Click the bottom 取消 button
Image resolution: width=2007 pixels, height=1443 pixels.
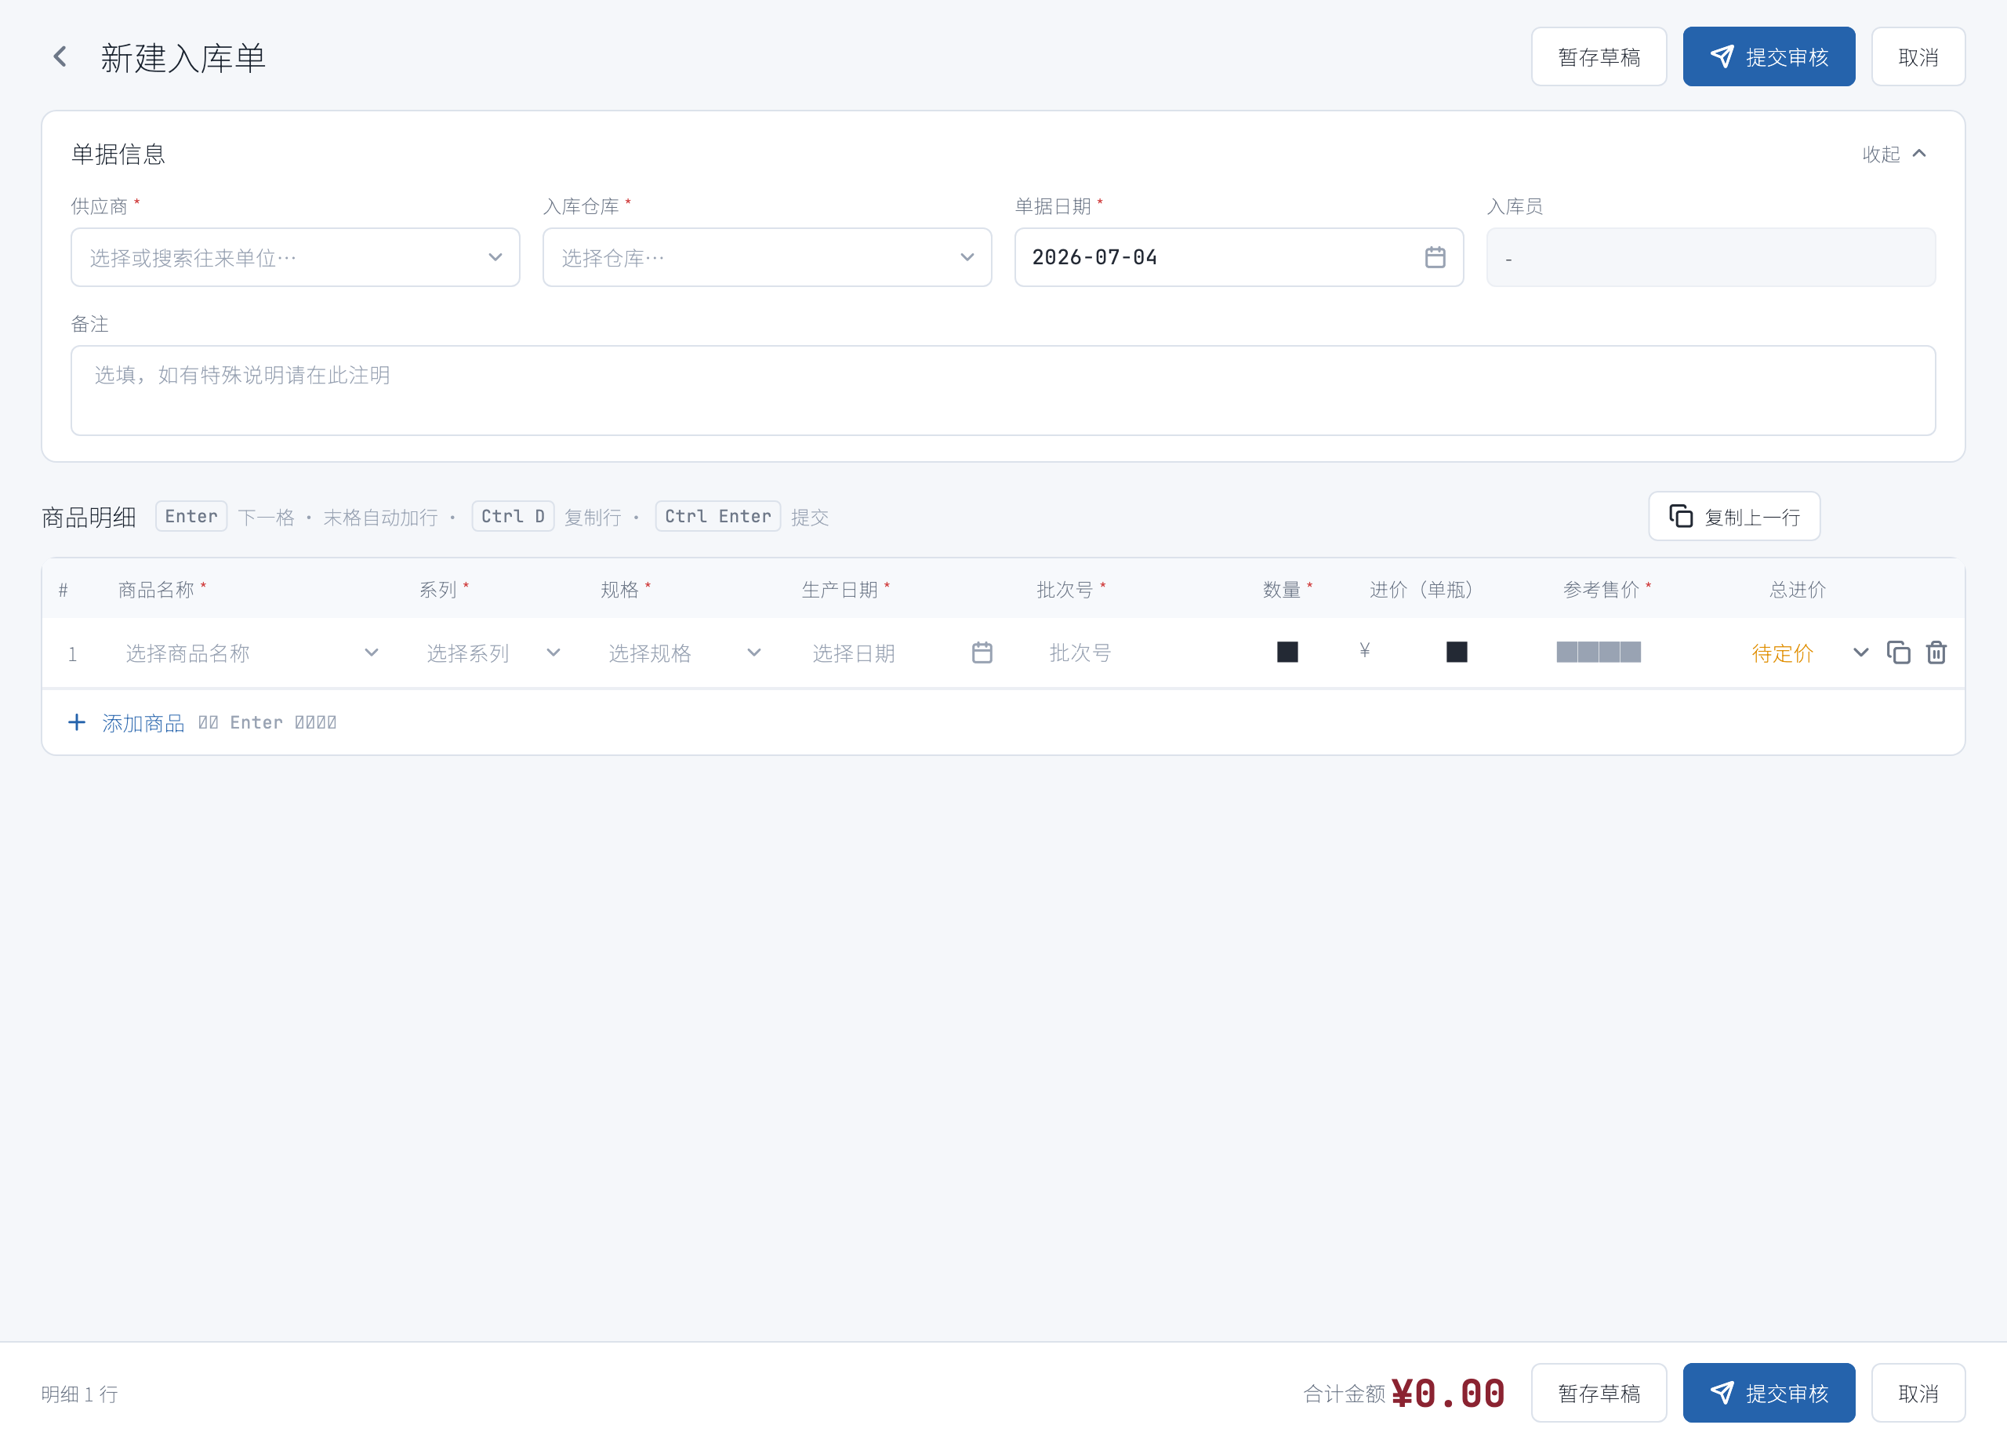tap(1918, 1393)
